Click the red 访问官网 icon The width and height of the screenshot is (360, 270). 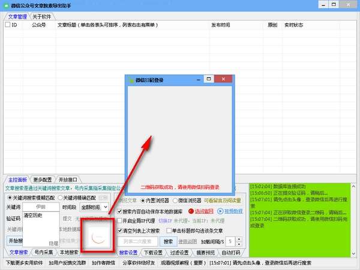click(191, 211)
